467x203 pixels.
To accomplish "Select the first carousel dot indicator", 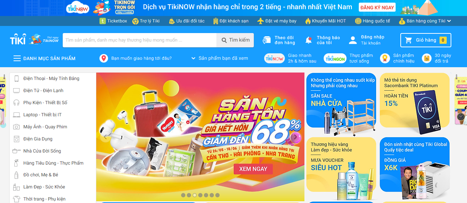I will pos(183,195).
